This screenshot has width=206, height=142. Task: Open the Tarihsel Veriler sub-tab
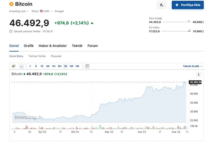point(37,56)
